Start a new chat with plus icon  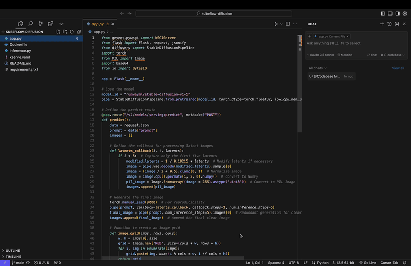click(382, 24)
